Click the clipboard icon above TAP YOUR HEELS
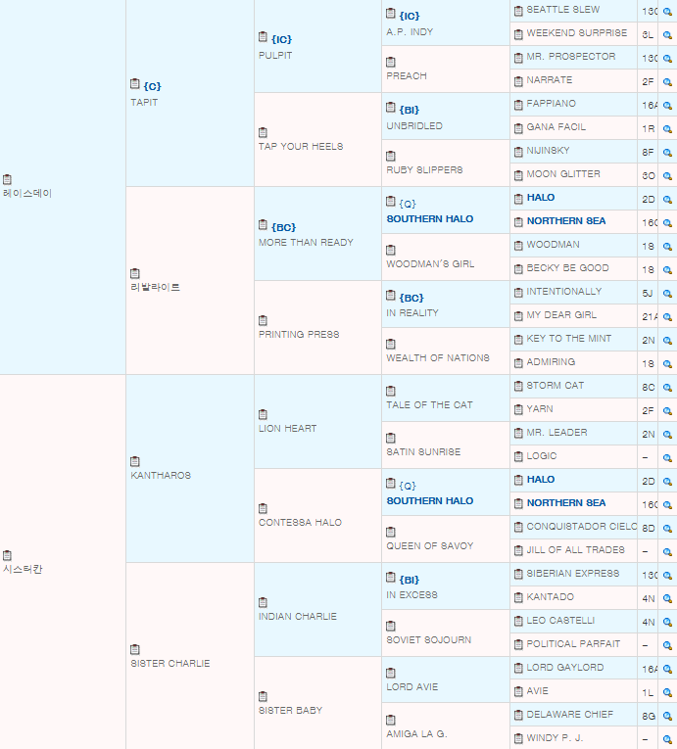 point(263,132)
